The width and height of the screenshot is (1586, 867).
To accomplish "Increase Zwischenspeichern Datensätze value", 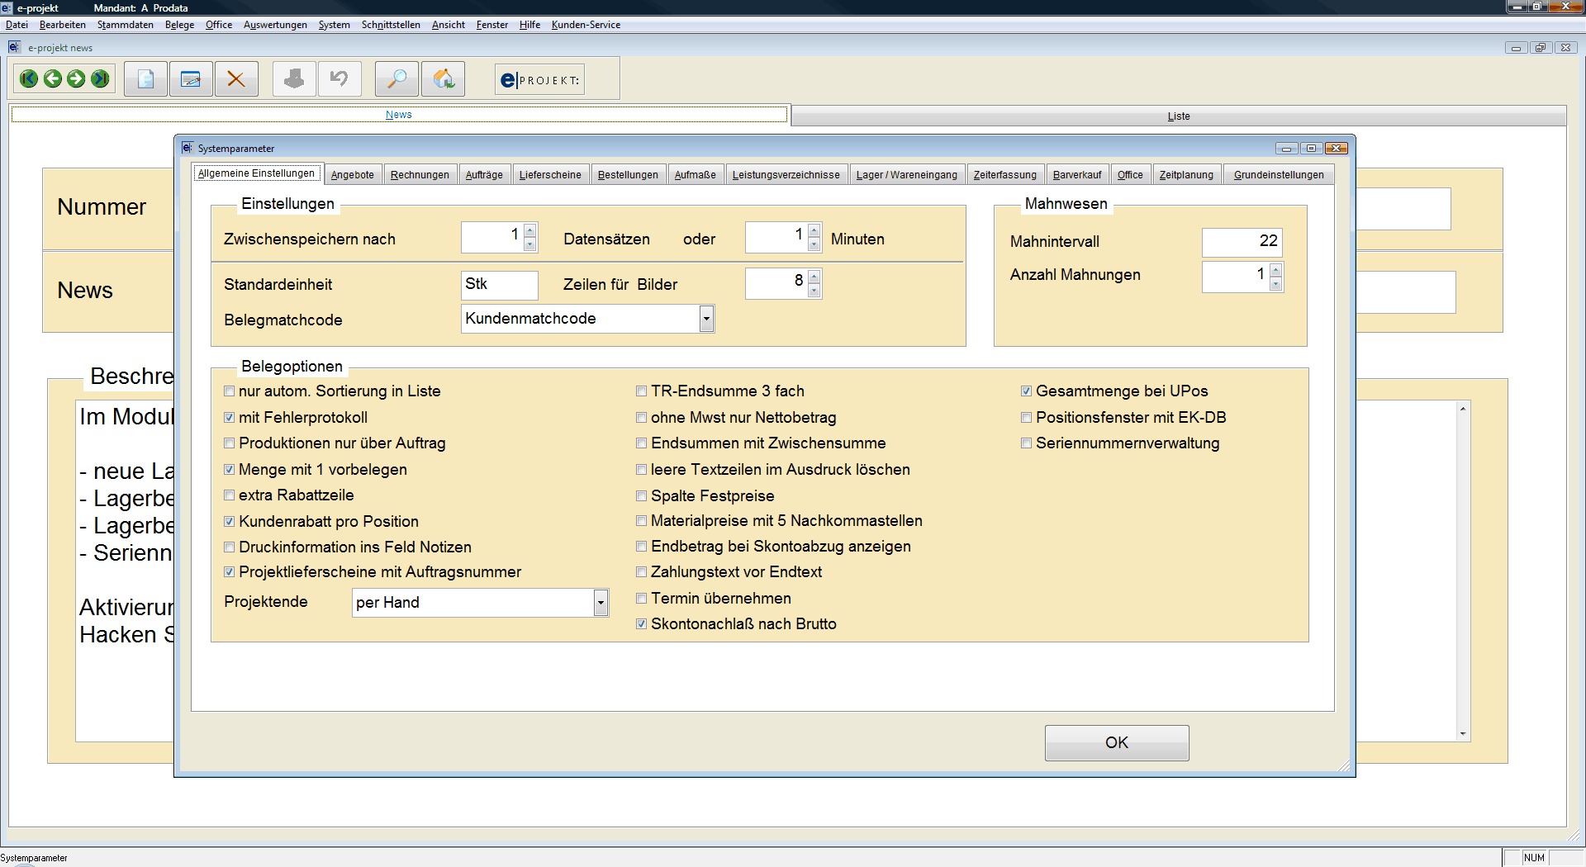I will (530, 230).
